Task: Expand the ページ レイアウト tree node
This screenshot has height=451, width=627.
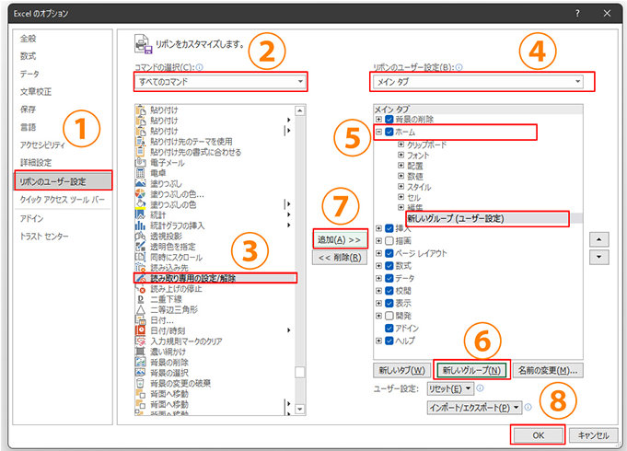Action: (x=378, y=253)
